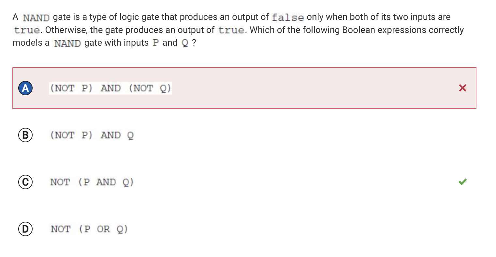Viewport: 496px width, 257px height.
Task: Click the first NAND word in the question
Action: pyautogui.click(x=36, y=17)
